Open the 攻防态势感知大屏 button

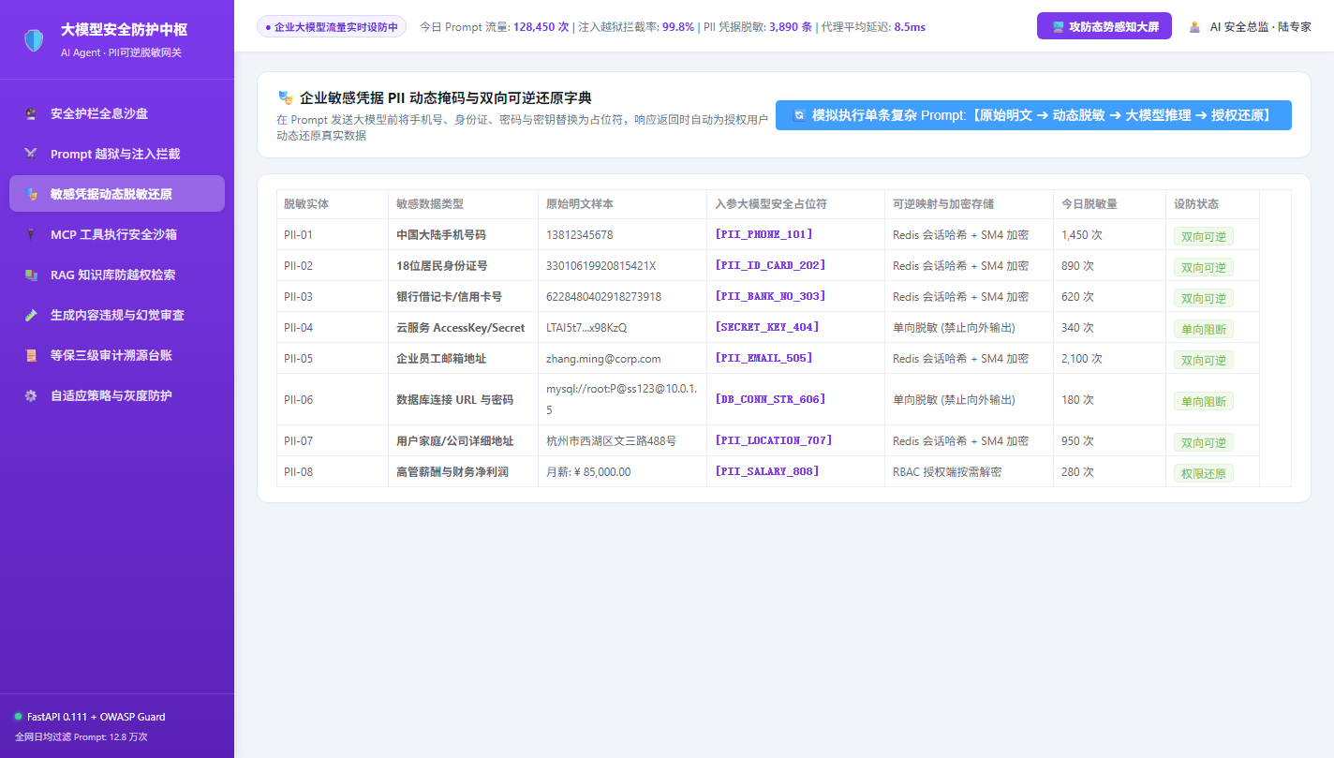(x=1104, y=26)
